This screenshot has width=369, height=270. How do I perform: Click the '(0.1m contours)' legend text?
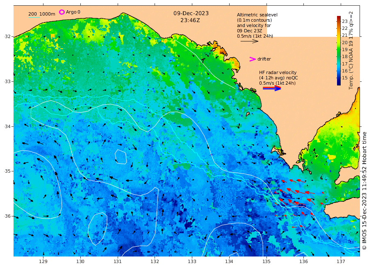(254, 20)
